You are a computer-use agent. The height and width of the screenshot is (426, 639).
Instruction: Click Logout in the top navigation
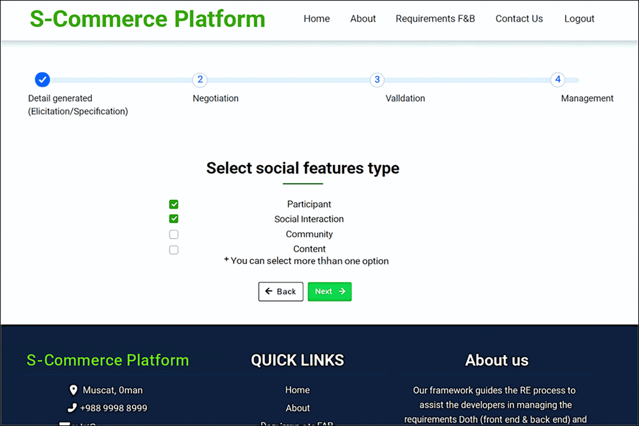(579, 19)
